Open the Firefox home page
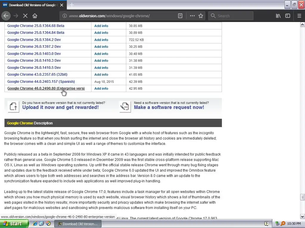The image size is (305, 228). [x=35, y=16]
